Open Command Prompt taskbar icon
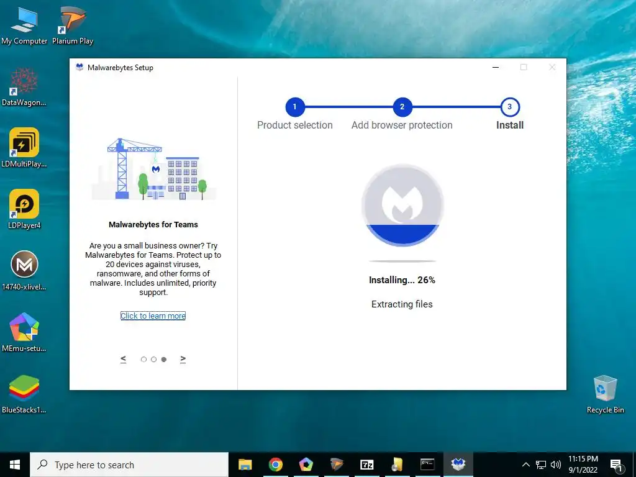The image size is (636, 477). pyautogui.click(x=427, y=465)
